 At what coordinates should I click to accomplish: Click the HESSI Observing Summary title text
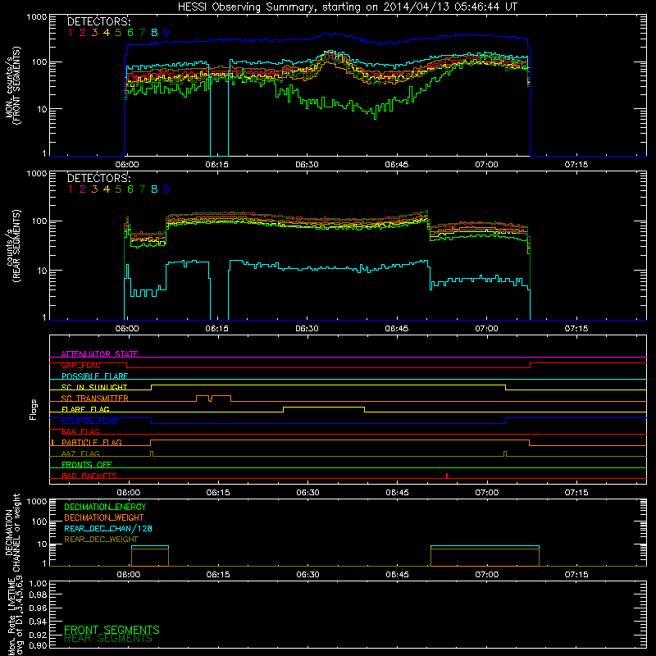coord(347,7)
